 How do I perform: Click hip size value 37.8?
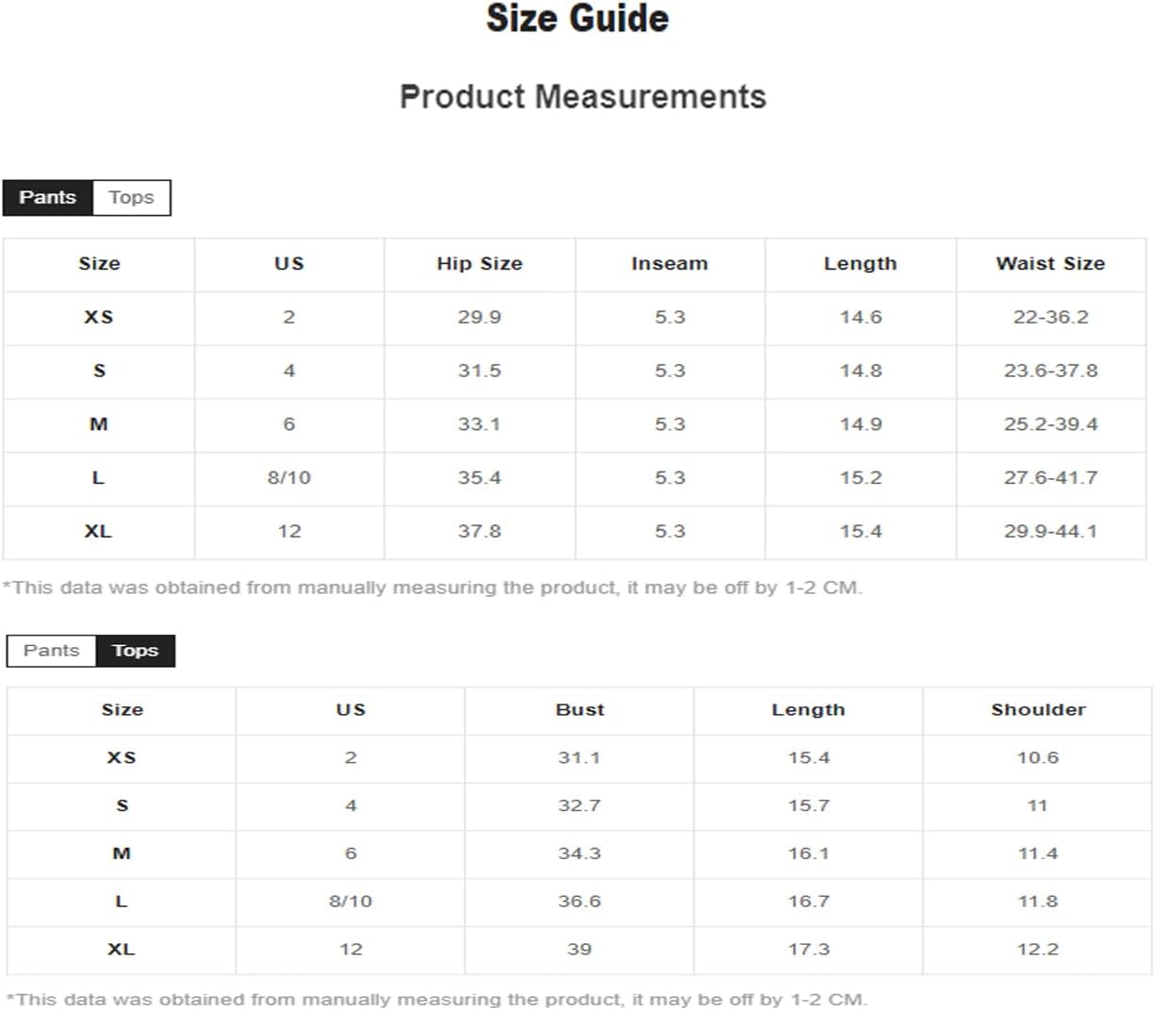(479, 531)
